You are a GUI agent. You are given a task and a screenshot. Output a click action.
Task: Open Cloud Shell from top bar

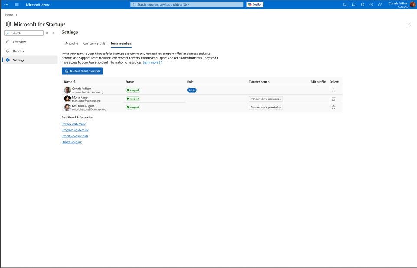pyautogui.click(x=345, y=4)
